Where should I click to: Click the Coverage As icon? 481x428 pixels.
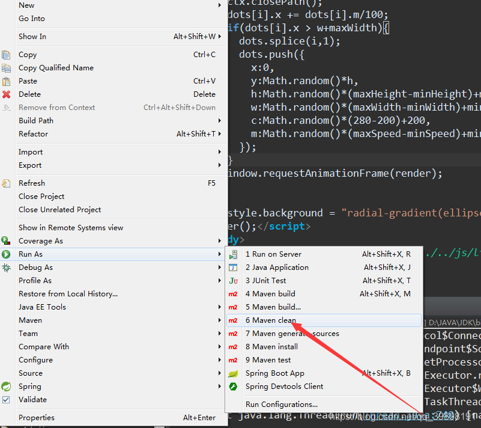pos(6,240)
